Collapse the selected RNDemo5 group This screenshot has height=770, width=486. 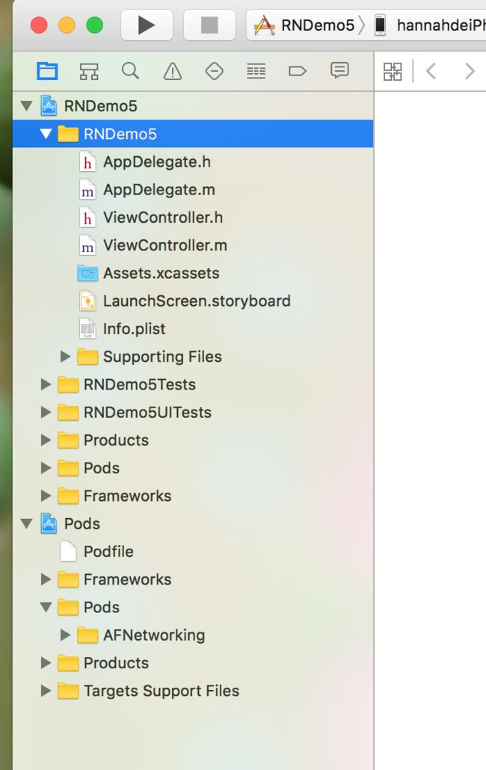[x=46, y=134]
